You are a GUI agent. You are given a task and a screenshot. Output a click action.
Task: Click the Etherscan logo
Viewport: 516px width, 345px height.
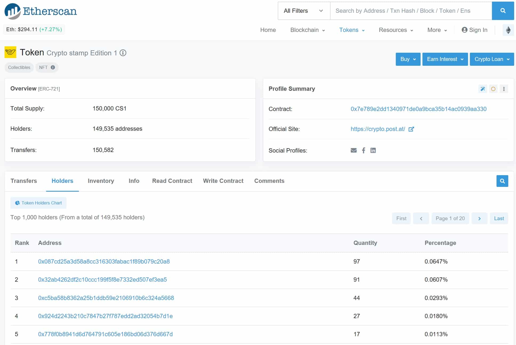[41, 11]
